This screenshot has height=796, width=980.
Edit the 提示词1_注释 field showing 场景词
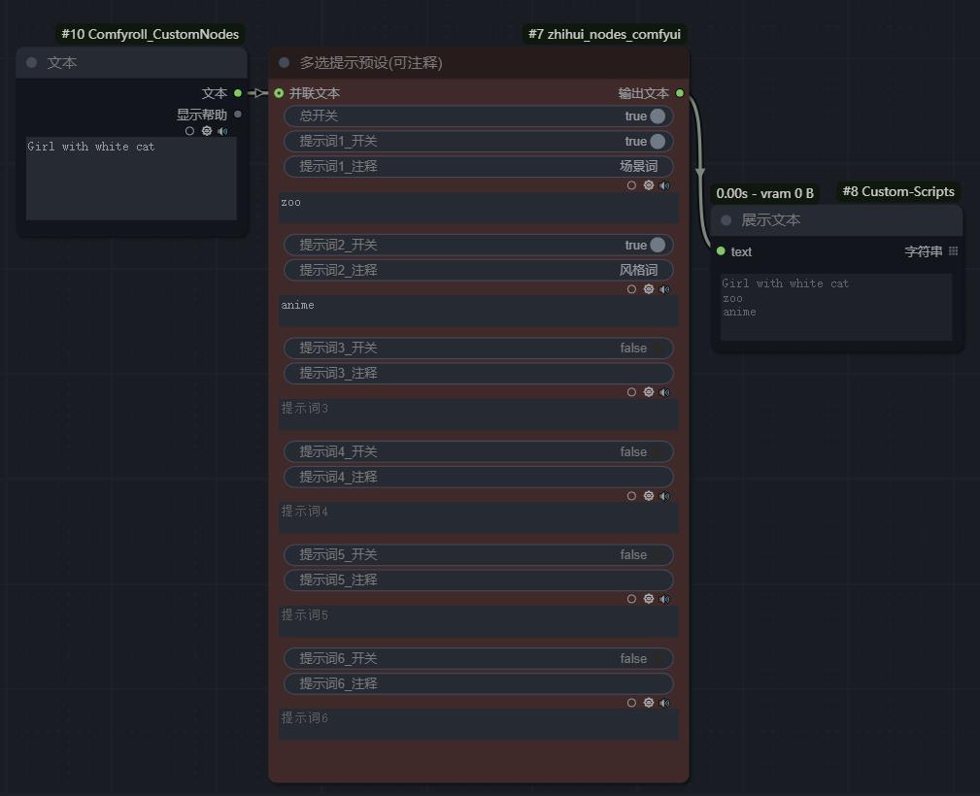tap(479, 166)
